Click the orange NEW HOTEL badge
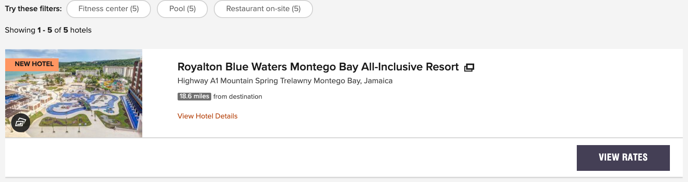 pyautogui.click(x=34, y=64)
